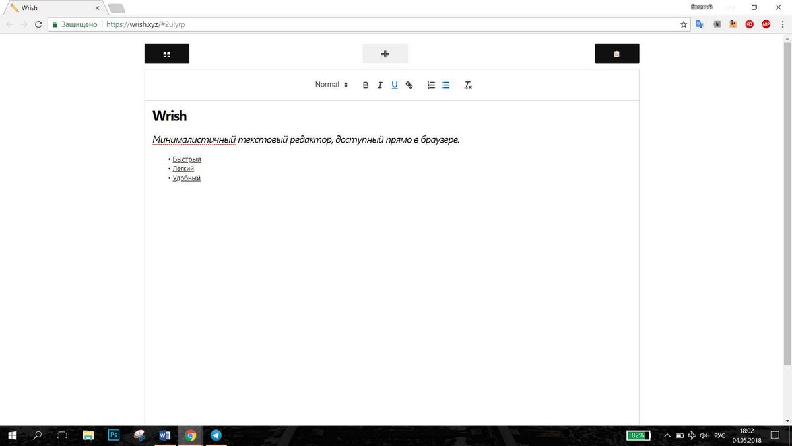This screenshot has height=446, width=792.
Task: Open the Normal heading style dropdown
Action: (331, 85)
